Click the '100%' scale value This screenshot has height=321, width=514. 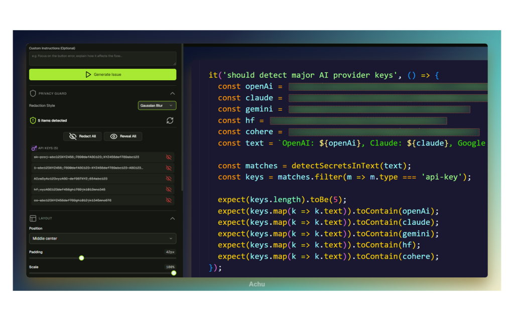[170, 267]
